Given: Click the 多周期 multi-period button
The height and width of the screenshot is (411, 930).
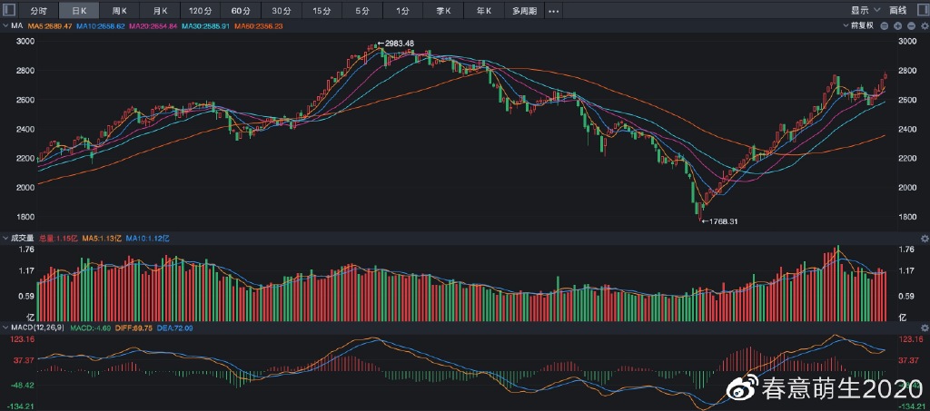Looking at the screenshot, I should [x=524, y=11].
